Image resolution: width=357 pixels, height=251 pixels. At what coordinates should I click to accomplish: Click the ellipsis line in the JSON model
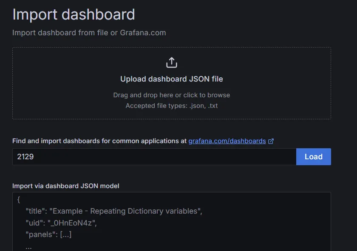(x=28, y=246)
